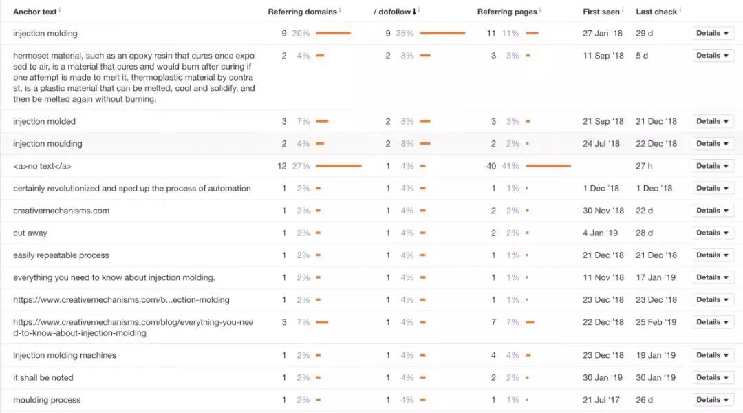Click info icon beside Referring domains header
The height and width of the screenshot is (413, 743).
[341, 10]
